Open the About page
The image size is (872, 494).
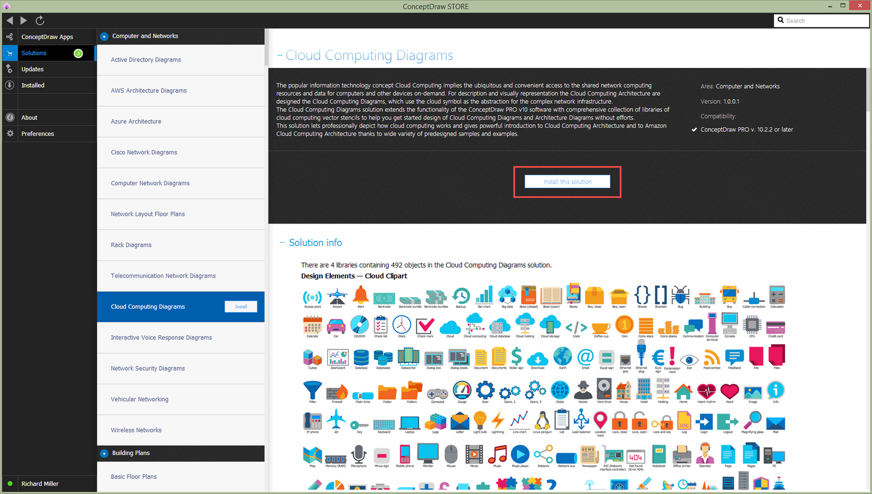[49, 118]
